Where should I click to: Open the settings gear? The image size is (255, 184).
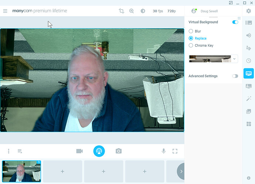point(248,11)
